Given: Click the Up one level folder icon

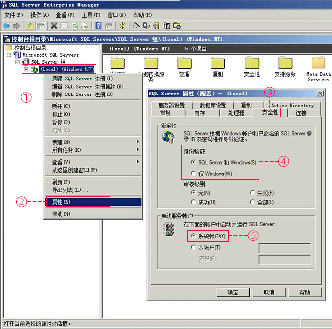Looking at the screenshot, I should point(30,26).
